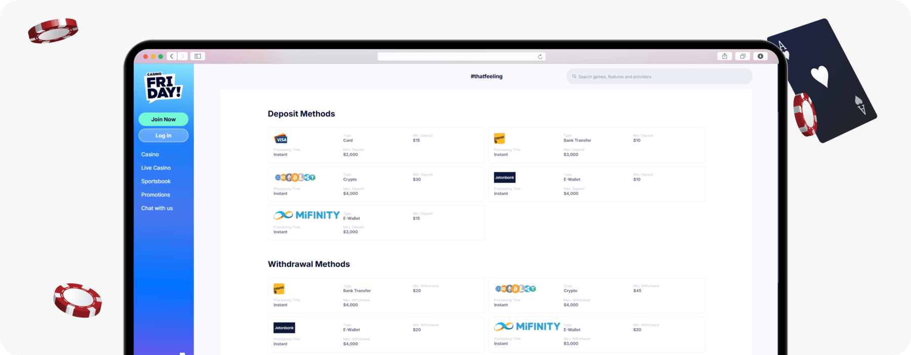This screenshot has height=355, width=911.
Task: Reload the page with the refresh icon
Action: coord(540,57)
